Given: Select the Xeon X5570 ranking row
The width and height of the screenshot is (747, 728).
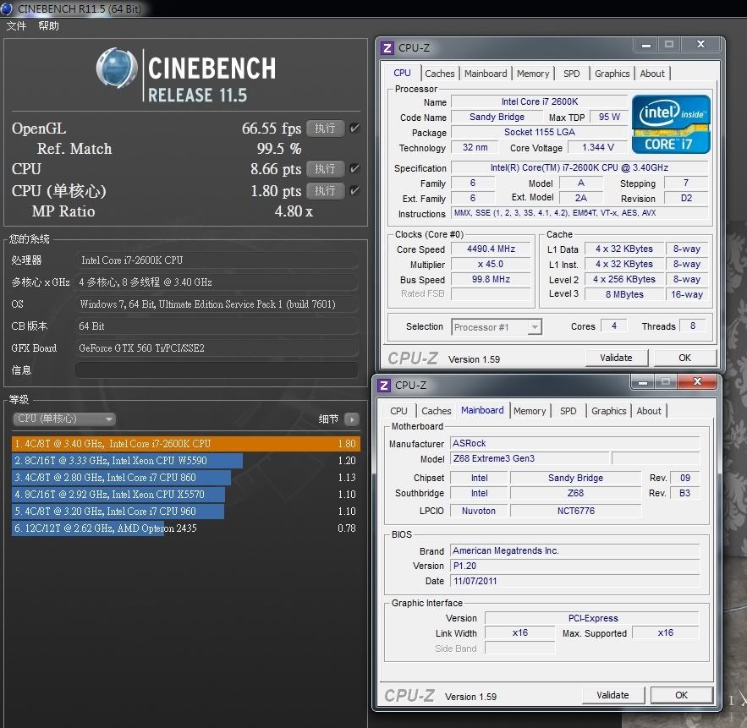Looking at the screenshot, I should pyautogui.click(x=186, y=495).
